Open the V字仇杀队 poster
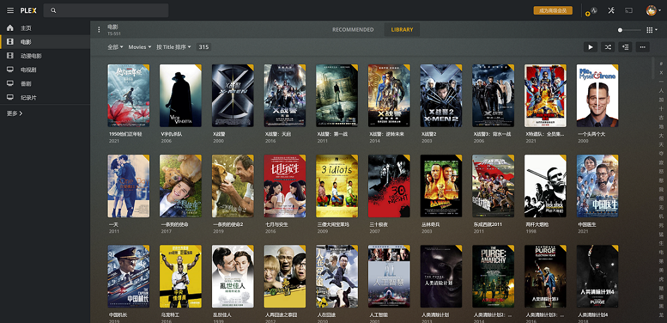The width and height of the screenshot is (667, 323). coord(181,96)
